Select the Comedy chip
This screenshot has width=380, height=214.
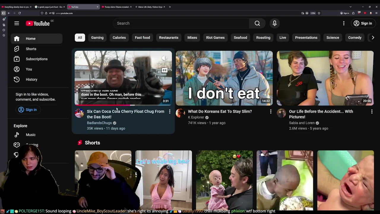coord(355,37)
